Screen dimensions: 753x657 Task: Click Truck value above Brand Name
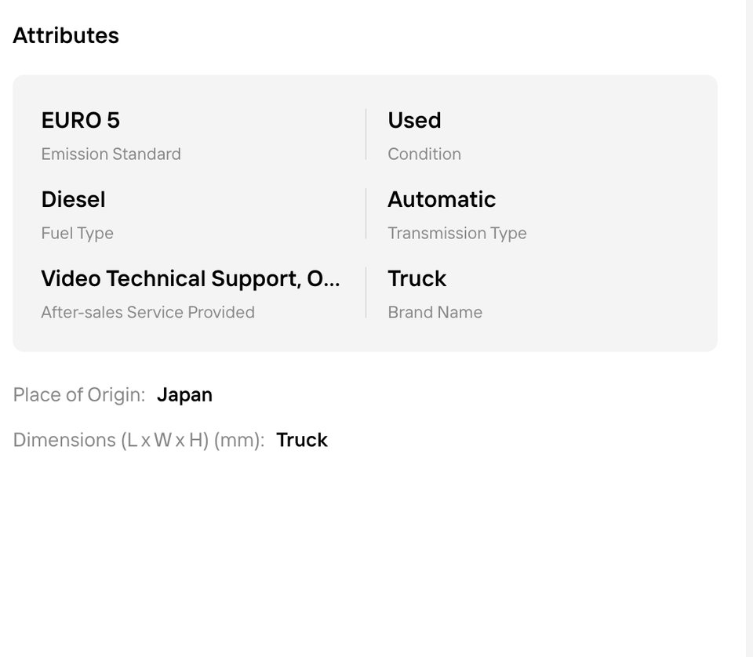(x=417, y=278)
